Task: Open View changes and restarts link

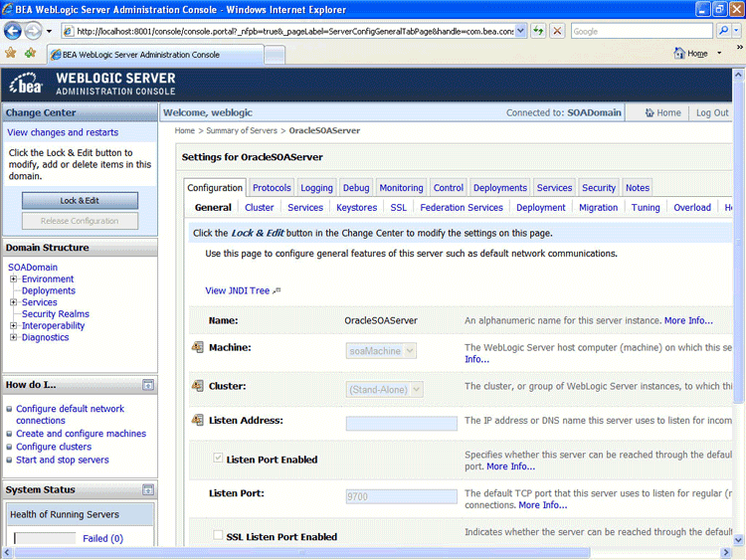Action: coord(63,132)
